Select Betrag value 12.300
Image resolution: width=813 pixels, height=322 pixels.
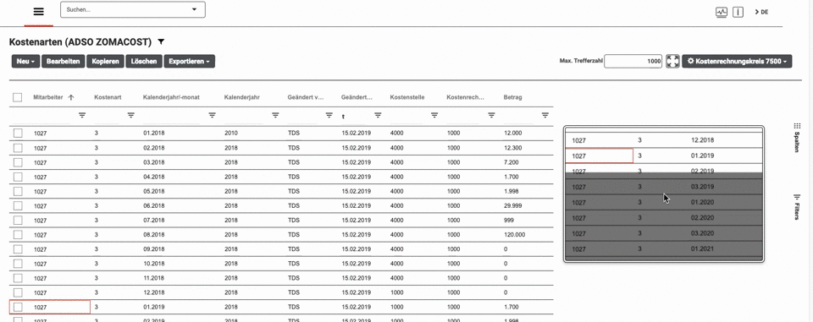[x=513, y=148]
